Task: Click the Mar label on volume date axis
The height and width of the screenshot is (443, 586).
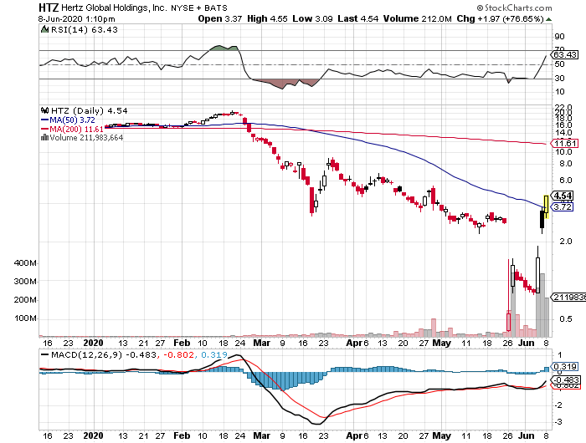Action: [261, 343]
